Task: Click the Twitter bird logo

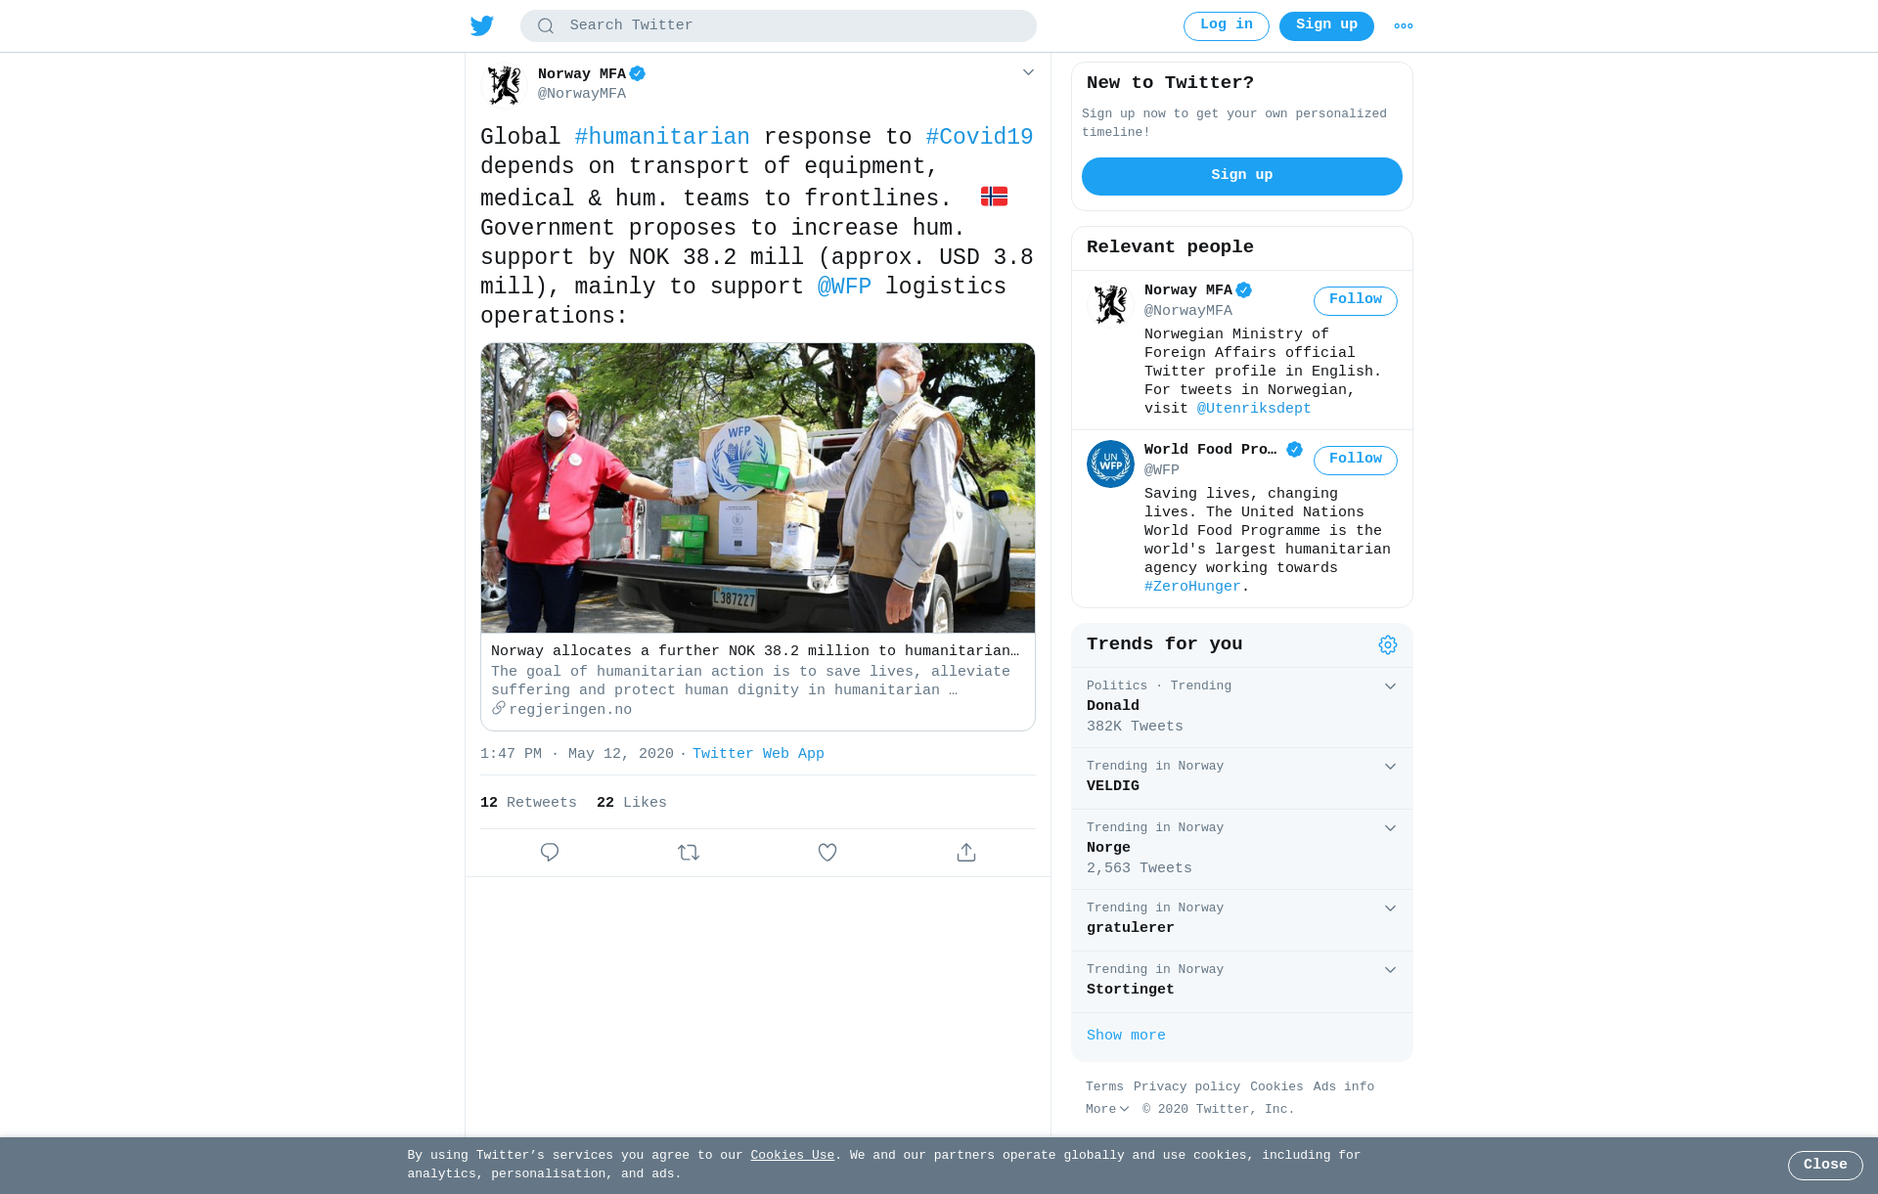Action: [x=482, y=25]
